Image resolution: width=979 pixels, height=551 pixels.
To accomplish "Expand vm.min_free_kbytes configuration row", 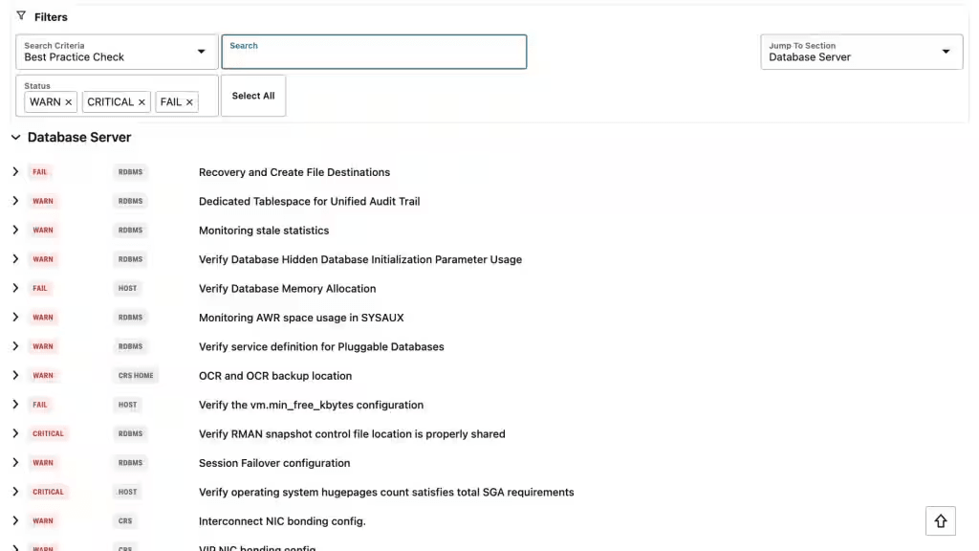I will pos(15,405).
